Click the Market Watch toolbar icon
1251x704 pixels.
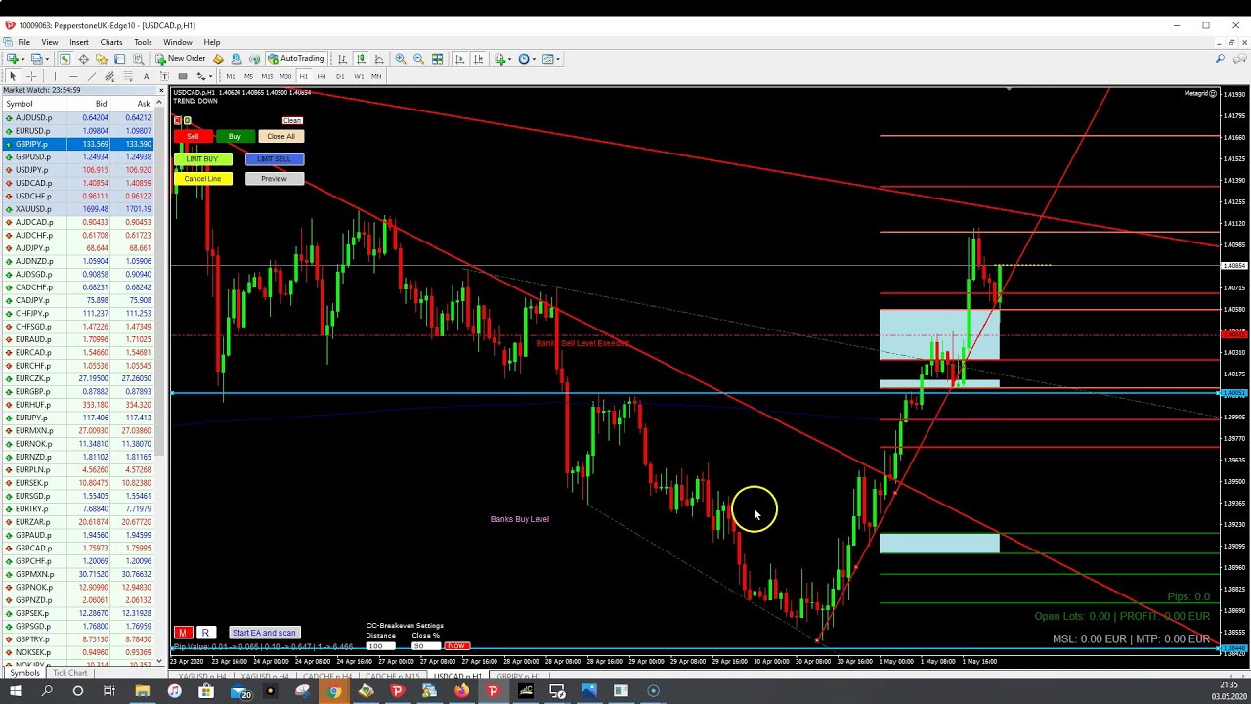click(65, 59)
